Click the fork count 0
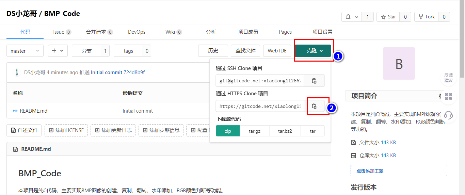Viewport: 465px width, 195px height. click(444, 17)
